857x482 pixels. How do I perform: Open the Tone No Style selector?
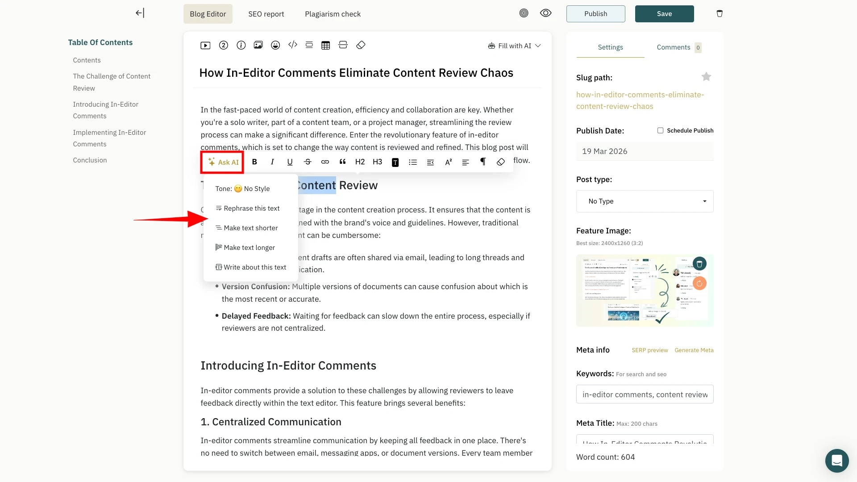(x=242, y=189)
